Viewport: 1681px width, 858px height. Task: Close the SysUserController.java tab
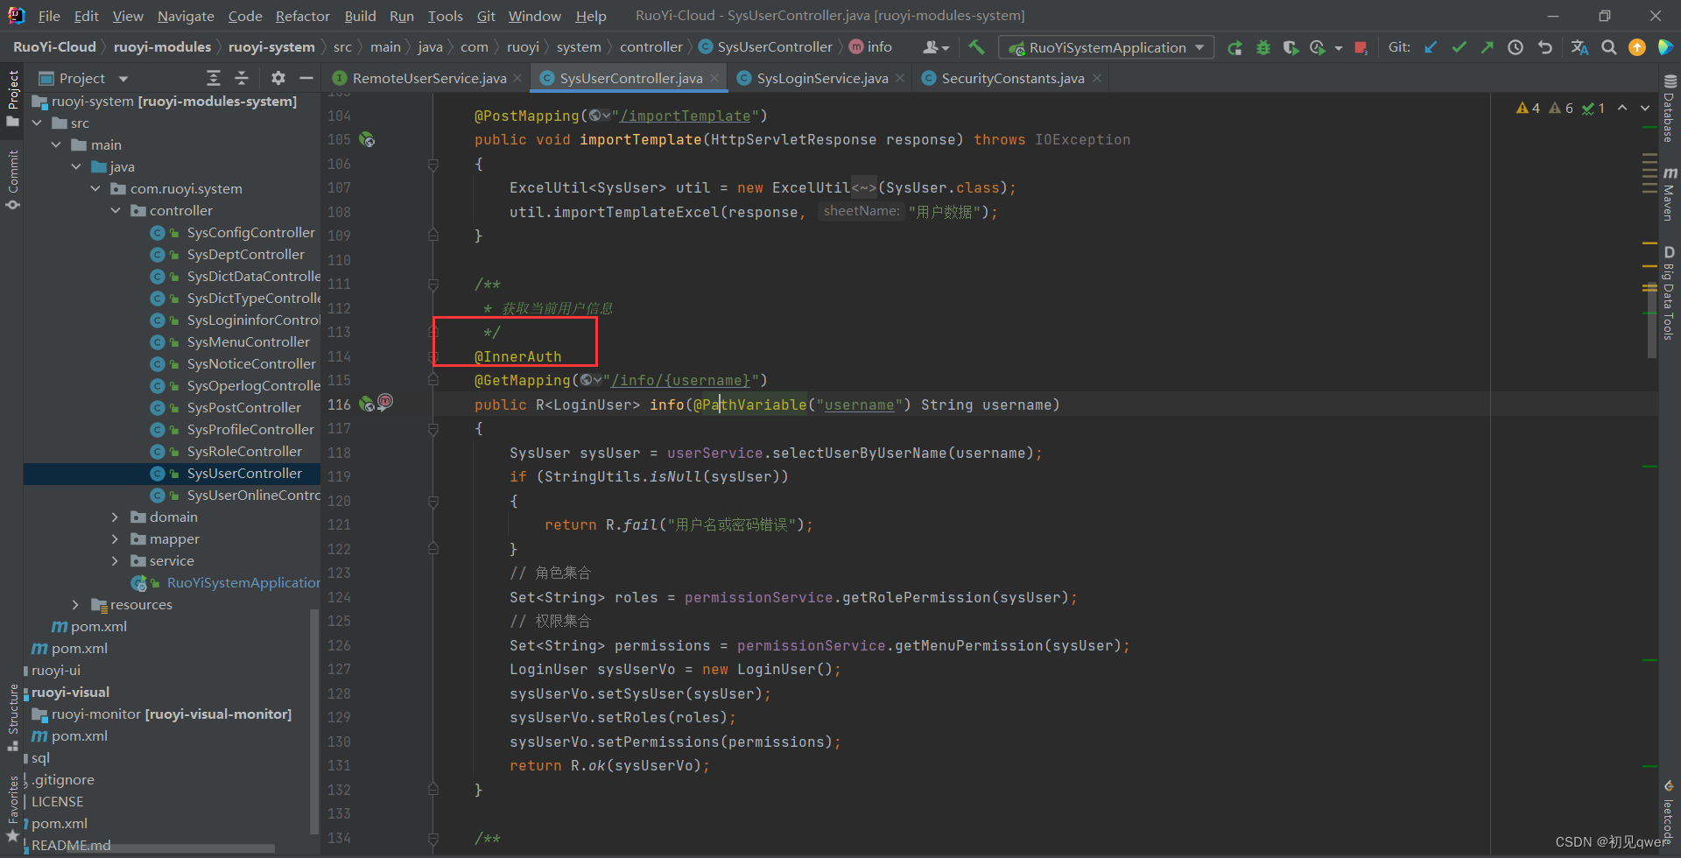tap(715, 78)
